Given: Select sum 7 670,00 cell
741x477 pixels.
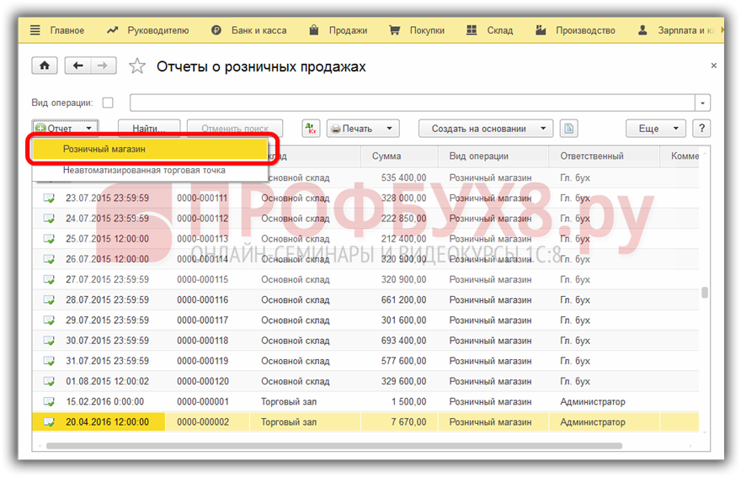Looking at the screenshot, I should pos(399,421).
